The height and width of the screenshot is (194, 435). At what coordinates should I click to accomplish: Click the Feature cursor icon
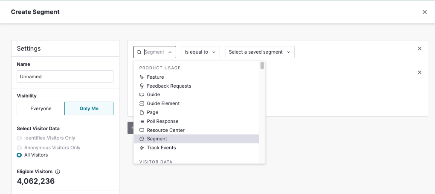point(142,77)
